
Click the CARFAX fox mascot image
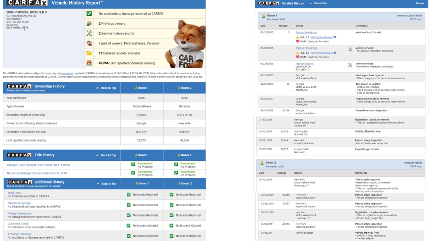click(x=186, y=45)
